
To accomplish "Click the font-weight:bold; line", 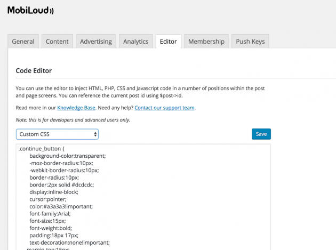I will point(51,228).
